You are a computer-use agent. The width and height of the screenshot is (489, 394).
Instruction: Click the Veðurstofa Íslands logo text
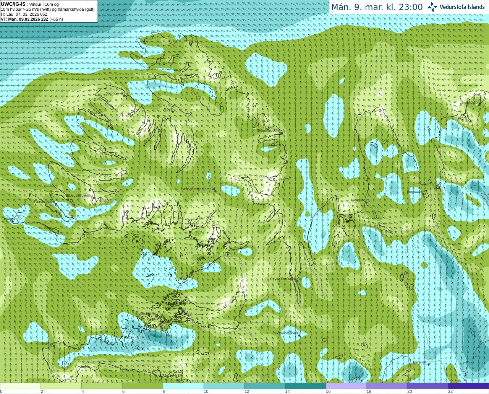point(462,7)
